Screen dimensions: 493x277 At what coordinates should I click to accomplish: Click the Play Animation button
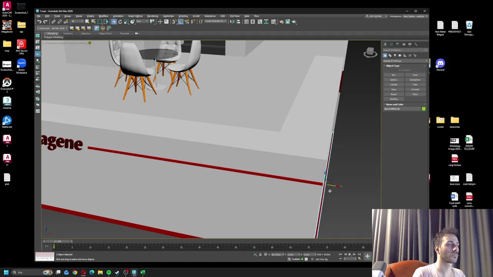pos(350,254)
